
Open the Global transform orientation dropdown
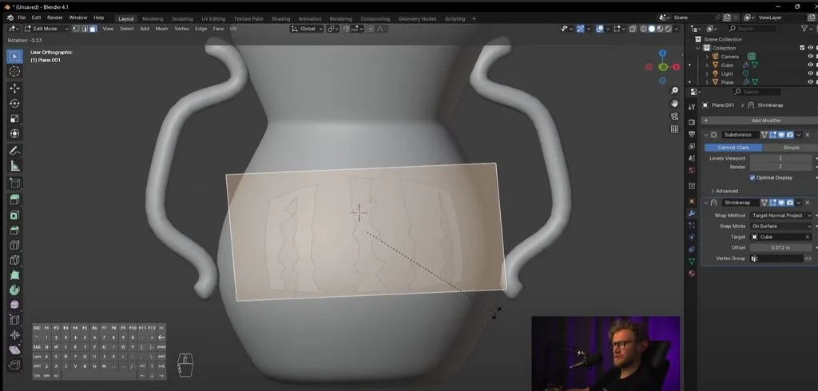307,29
